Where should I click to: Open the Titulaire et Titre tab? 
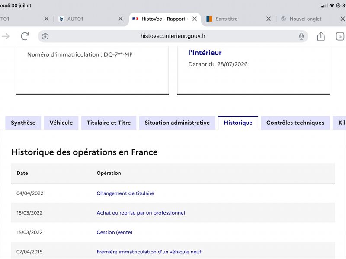tap(109, 123)
